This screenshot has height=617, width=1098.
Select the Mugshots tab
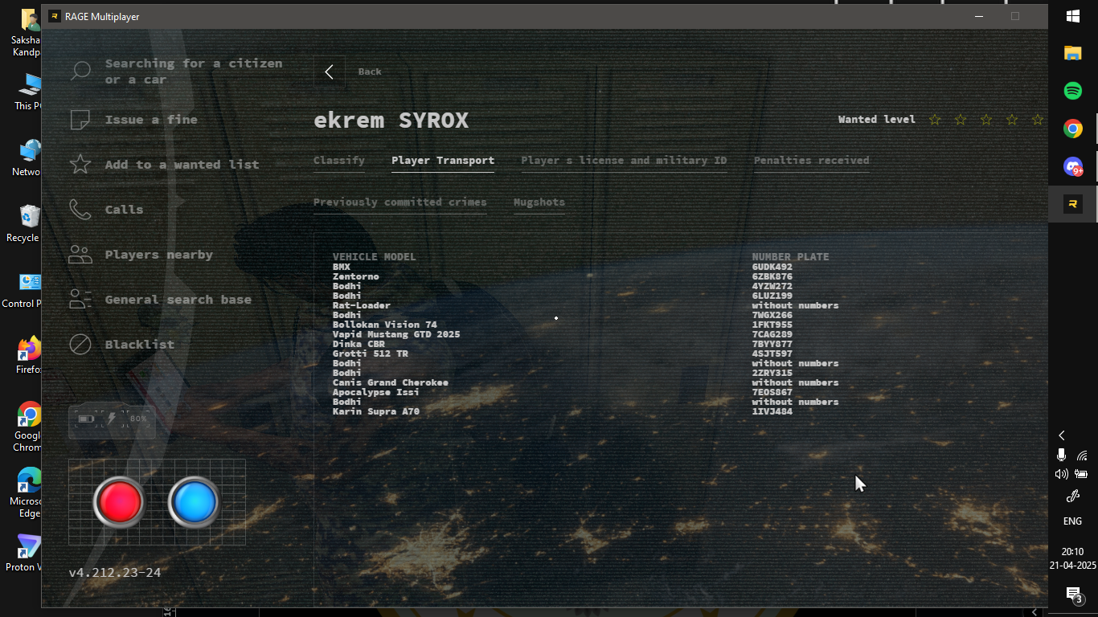click(x=539, y=202)
